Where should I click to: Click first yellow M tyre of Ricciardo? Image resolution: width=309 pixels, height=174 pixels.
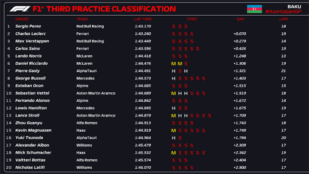coord(174,64)
